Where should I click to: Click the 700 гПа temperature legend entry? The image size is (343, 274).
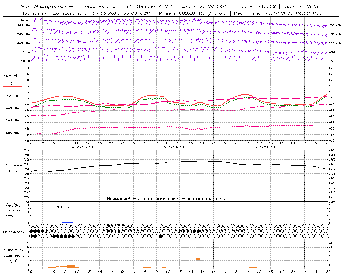tap(13, 121)
